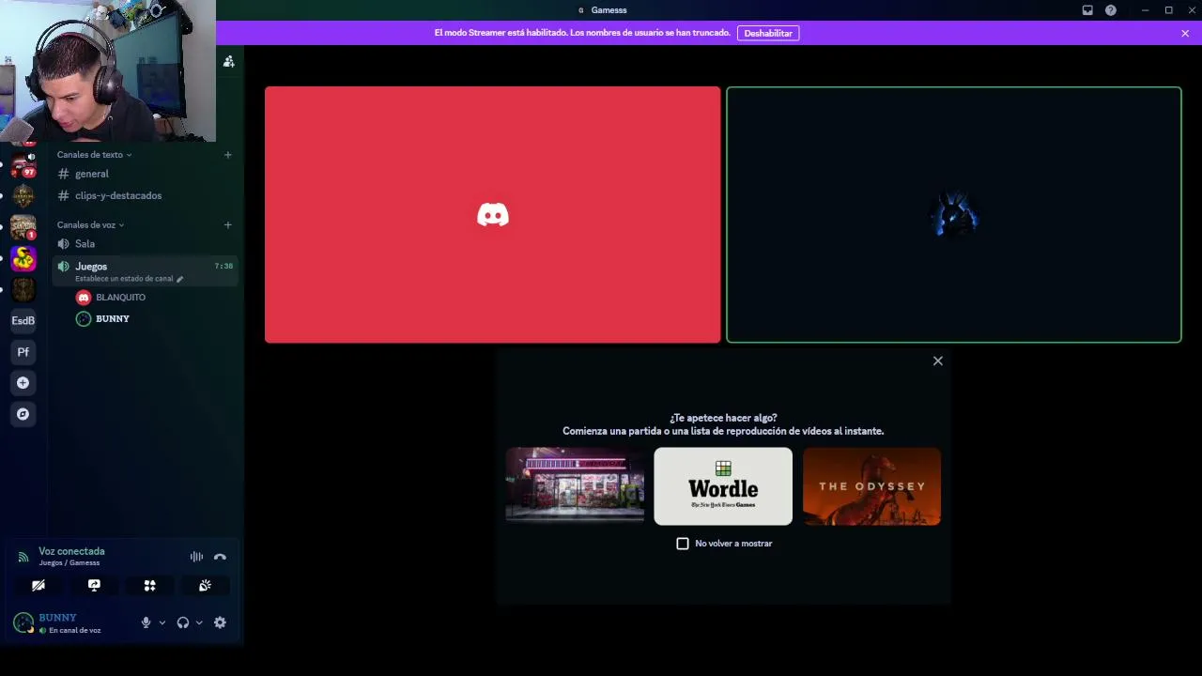Open the soundboard
The height and width of the screenshot is (676, 1202).
tap(205, 586)
